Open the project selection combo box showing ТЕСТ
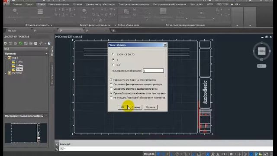 click(x=26, y=49)
